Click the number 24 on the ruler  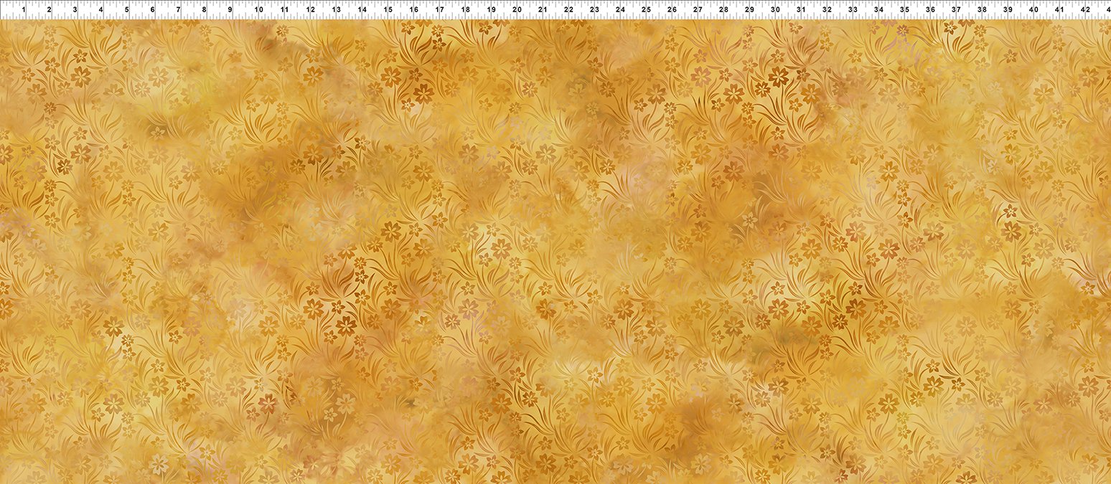pos(620,10)
